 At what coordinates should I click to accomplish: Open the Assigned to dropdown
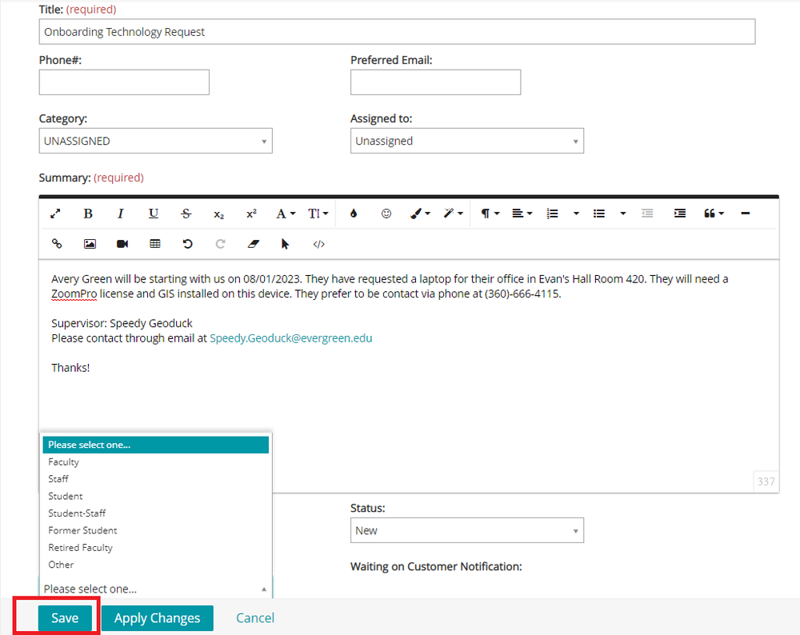coord(466,141)
